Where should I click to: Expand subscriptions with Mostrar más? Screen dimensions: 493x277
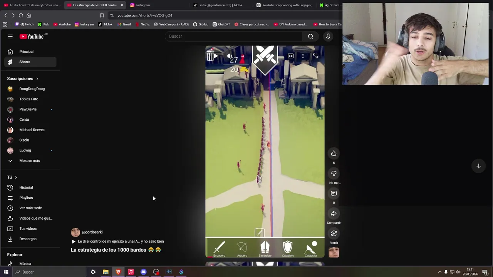click(30, 160)
